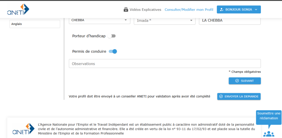Select the Anglais language entry

pos(35,24)
